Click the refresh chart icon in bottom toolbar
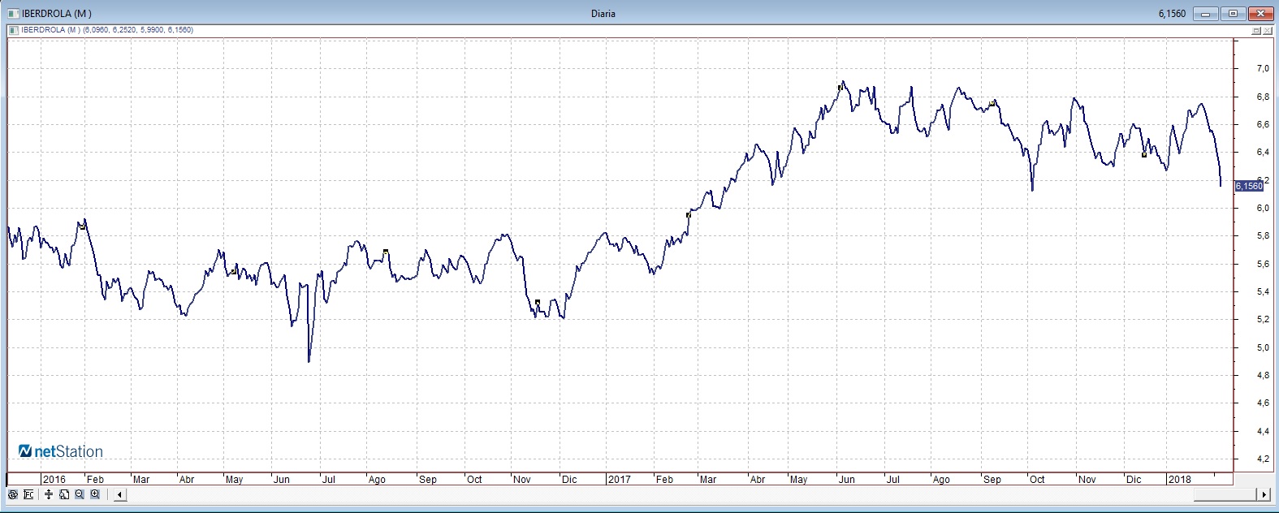 click(x=12, y=494)
